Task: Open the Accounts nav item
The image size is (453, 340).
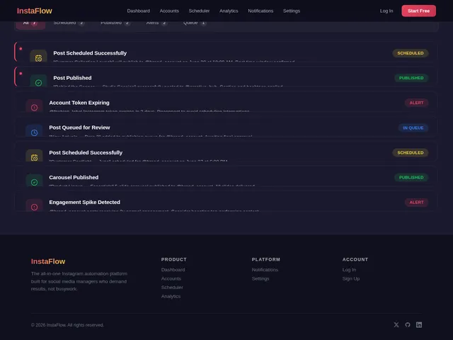Action: pos(169,11)
